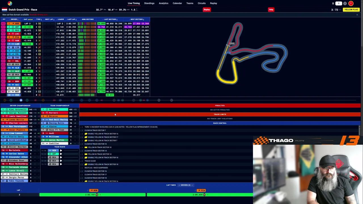
Task: Select the VER driver tag in timing table
Action: (x=14, y=95)
